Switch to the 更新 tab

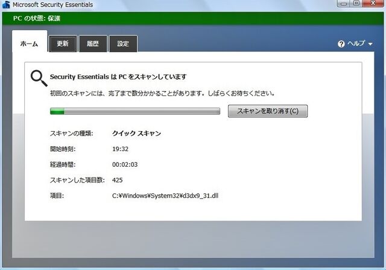[63, 43]
